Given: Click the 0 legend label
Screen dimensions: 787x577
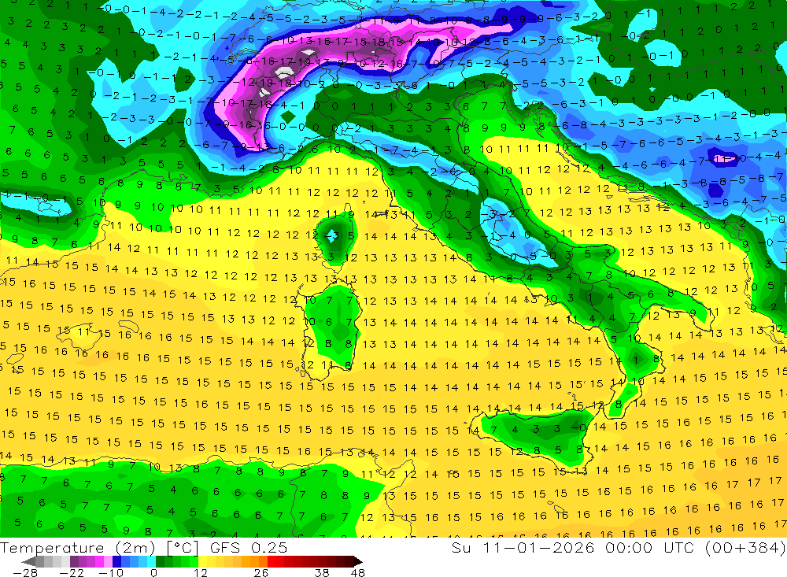Looking at the screenshot, I should (x=153, y=572).
